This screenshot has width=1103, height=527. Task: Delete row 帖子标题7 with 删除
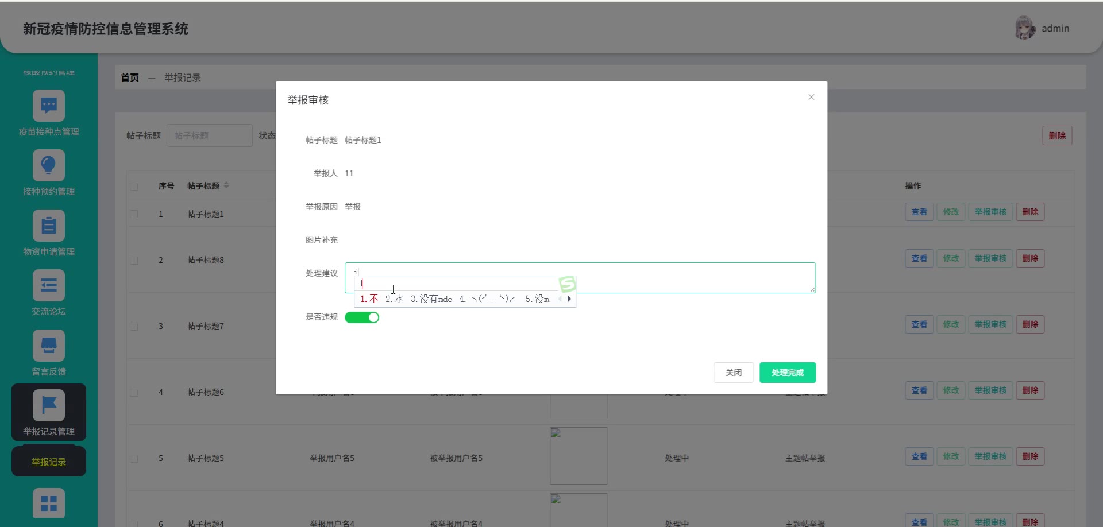point(1030,324)
